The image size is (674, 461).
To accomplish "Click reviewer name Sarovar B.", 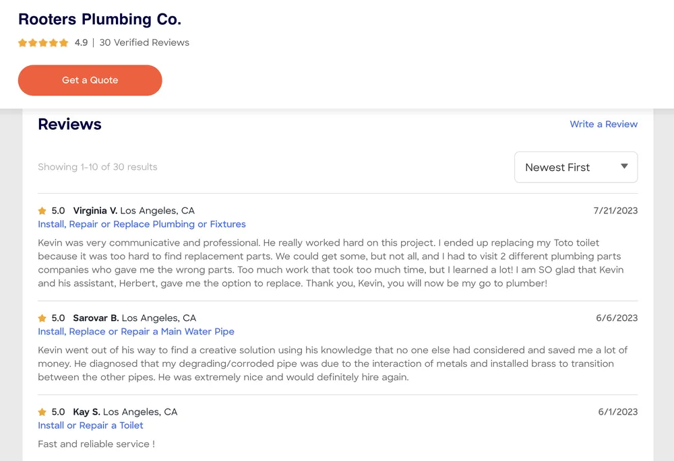I will (96, 318).
